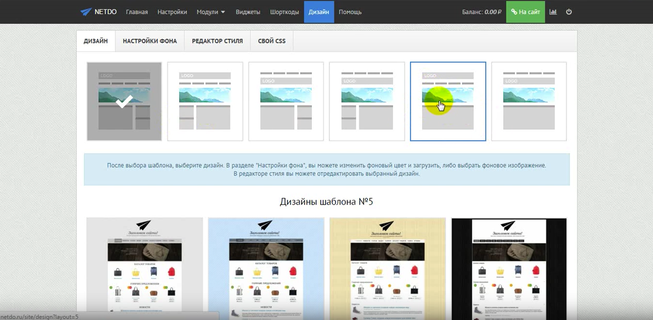Open the Шорткоды page
Image resolution: width=653 pixels, height=320 pixels.
[x=284, y=12]
